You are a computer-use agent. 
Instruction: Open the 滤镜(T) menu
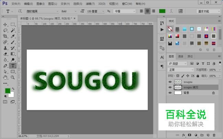tap(90, 4)
